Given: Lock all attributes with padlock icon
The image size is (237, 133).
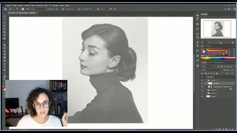Looking at the screenshot, I should (x=217, y=74).
